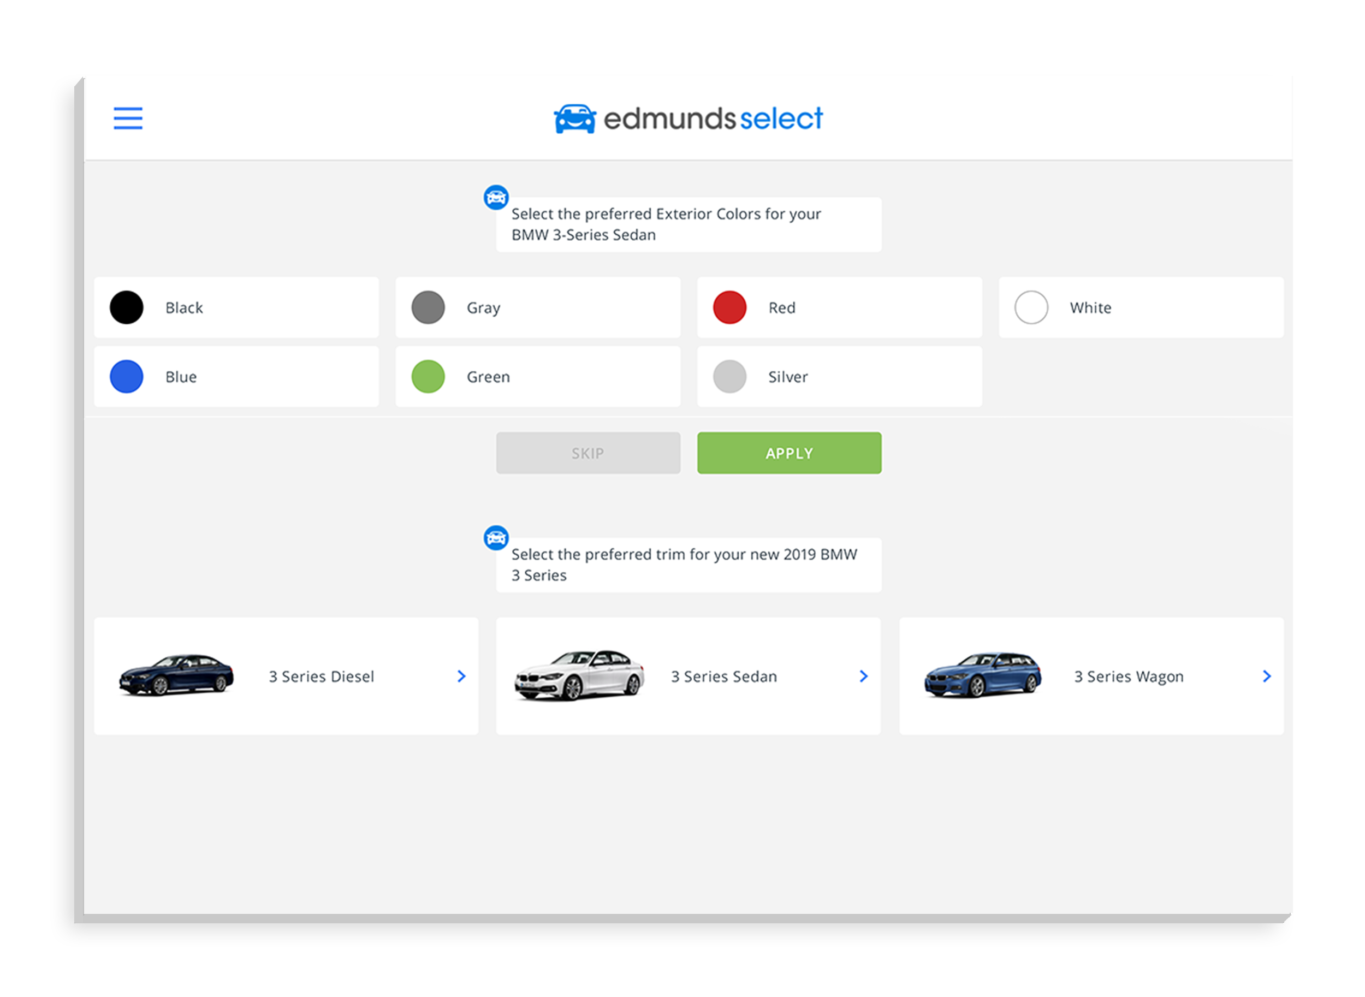
Task: Open the hamburger menu
Action: click(128, 118)
